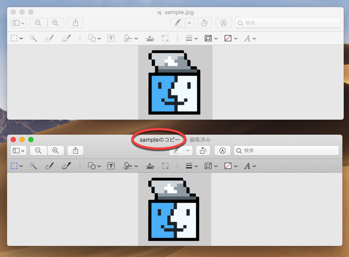Toggle markup highlight pen in sample.jpg window

click(178, 23)
